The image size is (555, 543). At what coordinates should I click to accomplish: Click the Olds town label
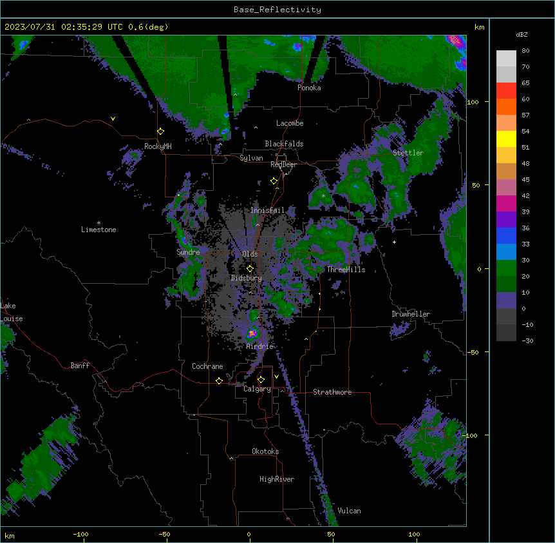coord(250,254)
